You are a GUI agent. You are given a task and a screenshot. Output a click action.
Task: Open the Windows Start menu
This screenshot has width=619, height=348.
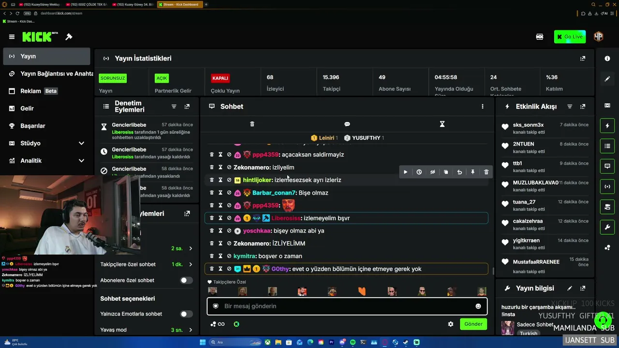203,343
